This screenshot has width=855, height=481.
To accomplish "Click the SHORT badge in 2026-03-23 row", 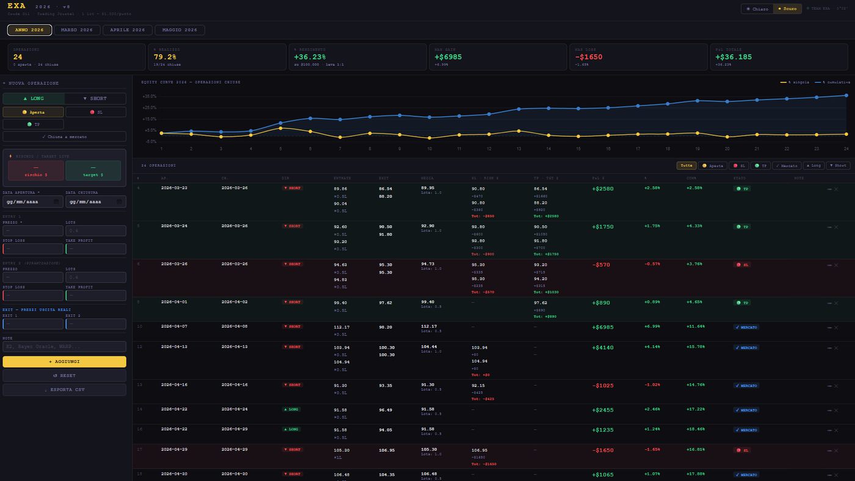I will click(293, 188).
